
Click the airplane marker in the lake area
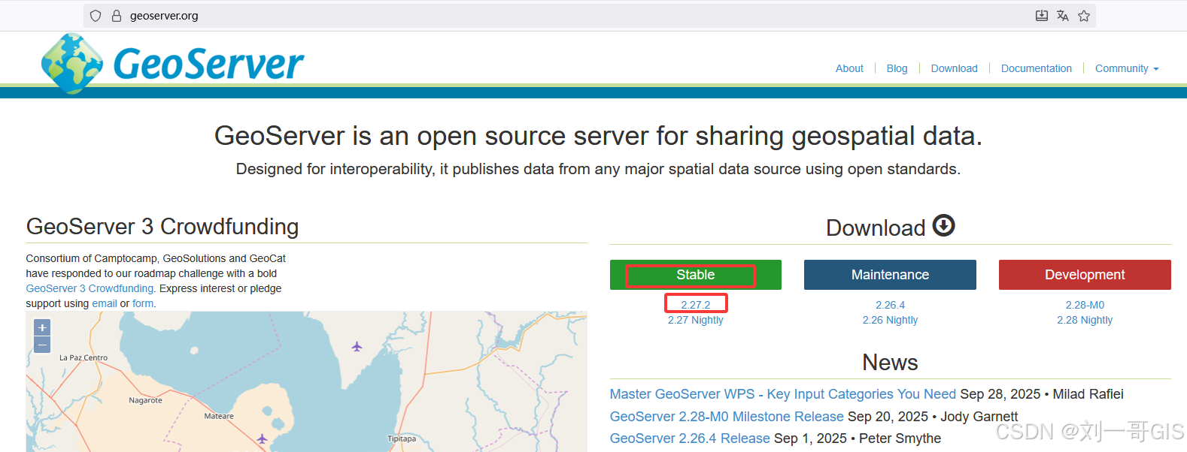click(x=357, y=346)
